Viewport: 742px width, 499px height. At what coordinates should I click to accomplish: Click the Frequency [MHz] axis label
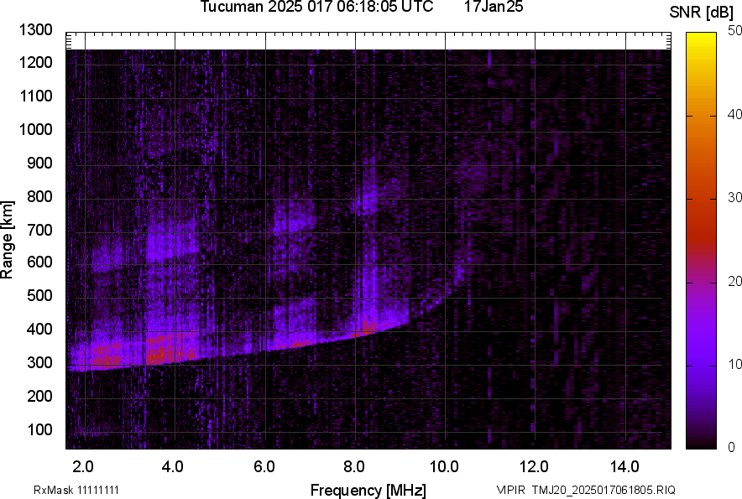pyautogui.click(x=368, y=490)
